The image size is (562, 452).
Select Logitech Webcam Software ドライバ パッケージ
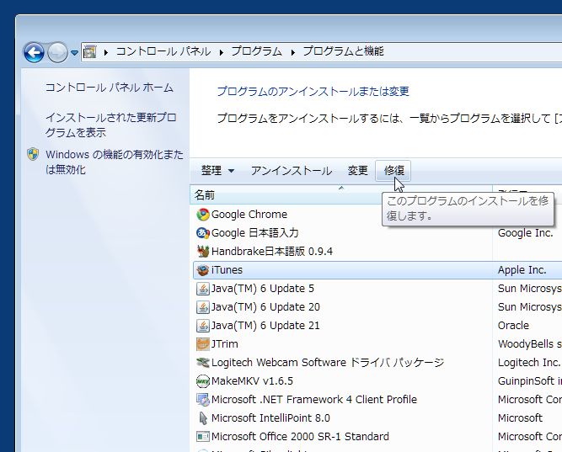point(328,363)
